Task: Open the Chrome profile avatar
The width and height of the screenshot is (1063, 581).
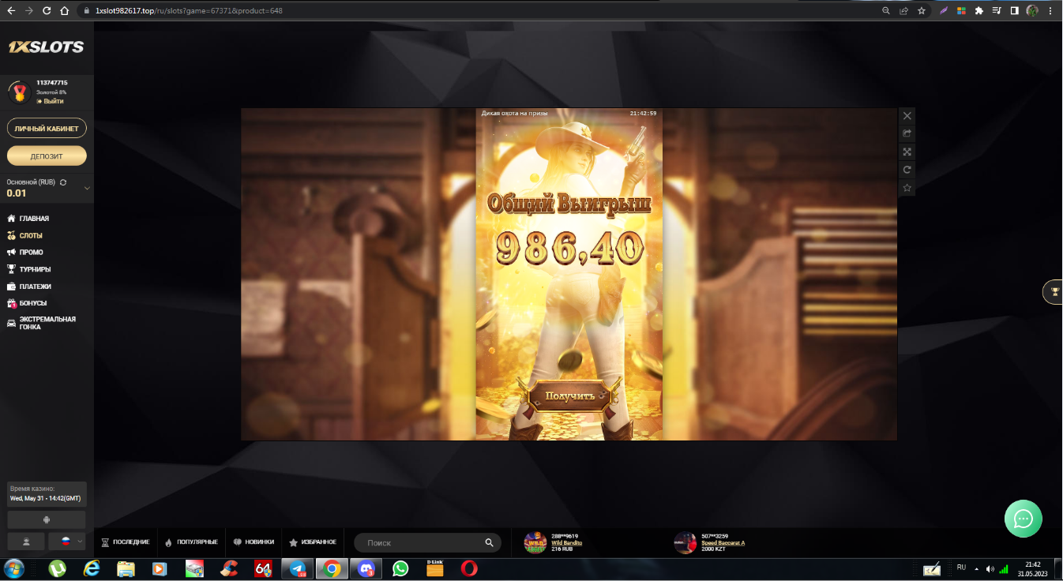Action: click(1032, 11)
